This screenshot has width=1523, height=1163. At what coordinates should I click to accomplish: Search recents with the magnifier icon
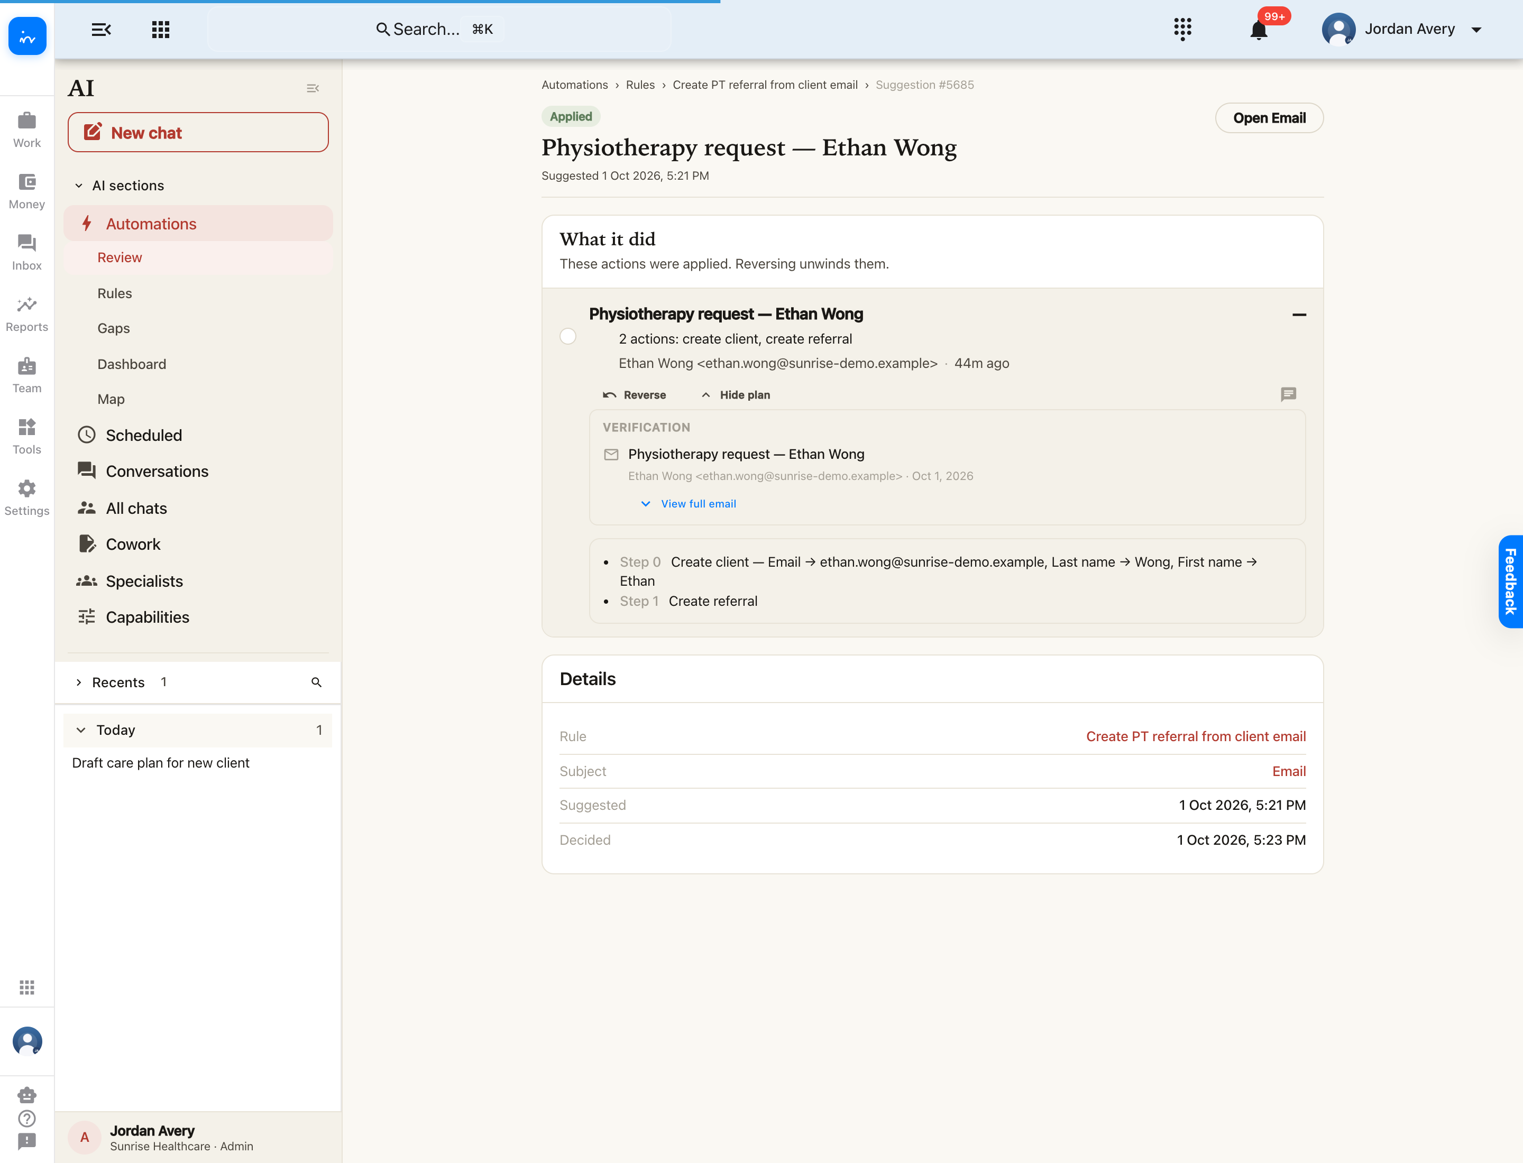point(317,682)
